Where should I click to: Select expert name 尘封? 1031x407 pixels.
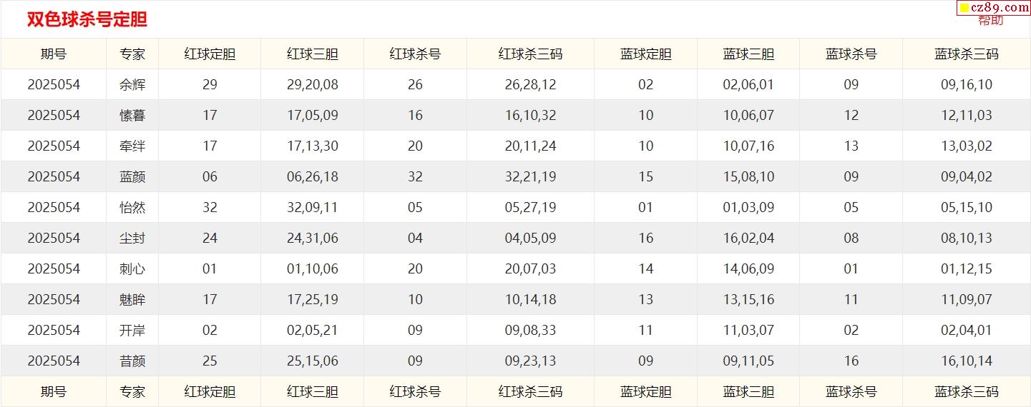click(x=132, y=238)
